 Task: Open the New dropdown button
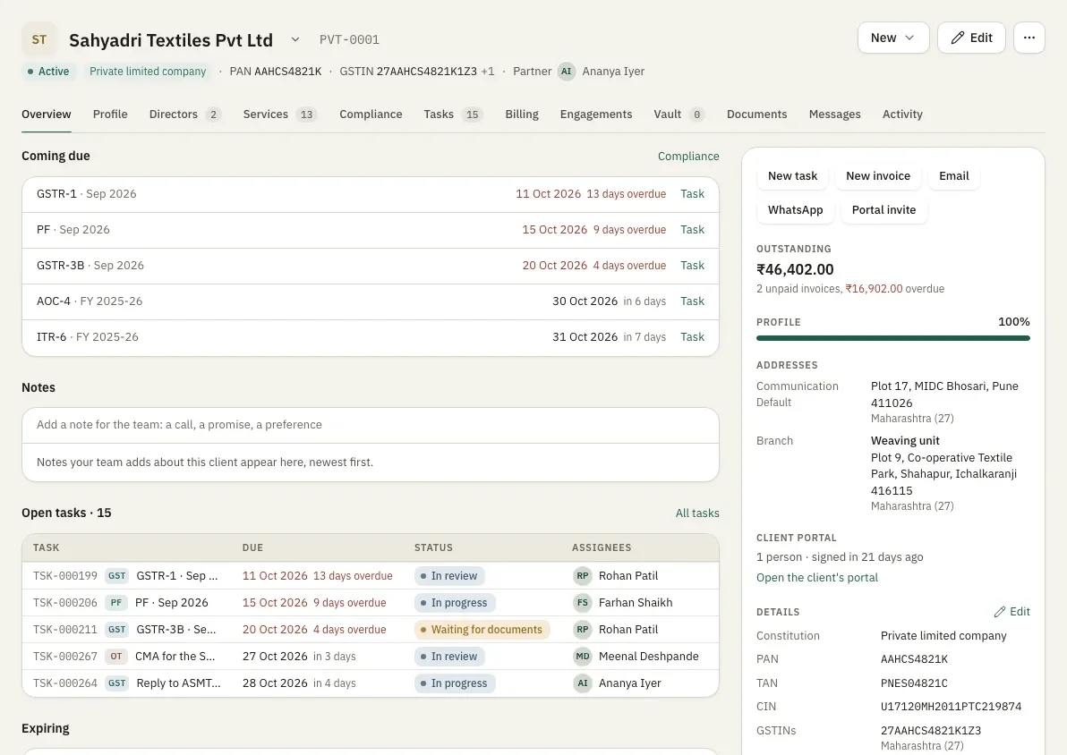[x=892, y=38]
